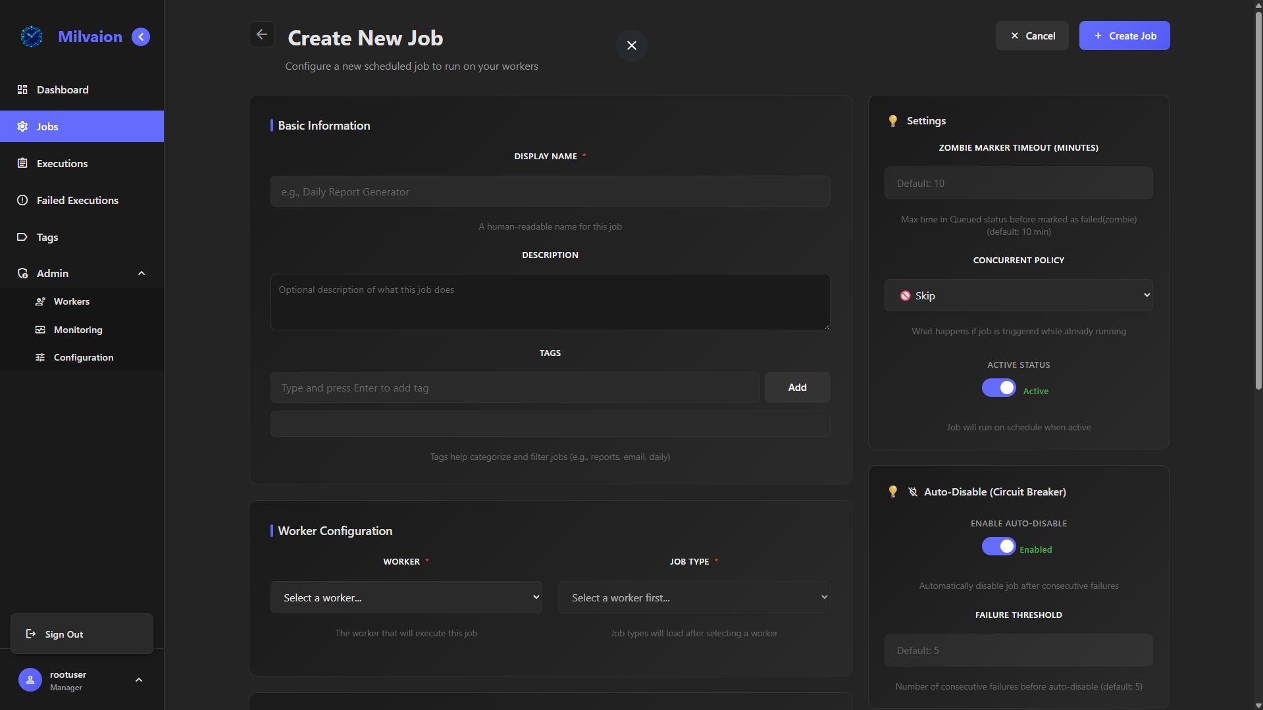
Task: Expand the rootuser account menu
Action: point(139,680)
